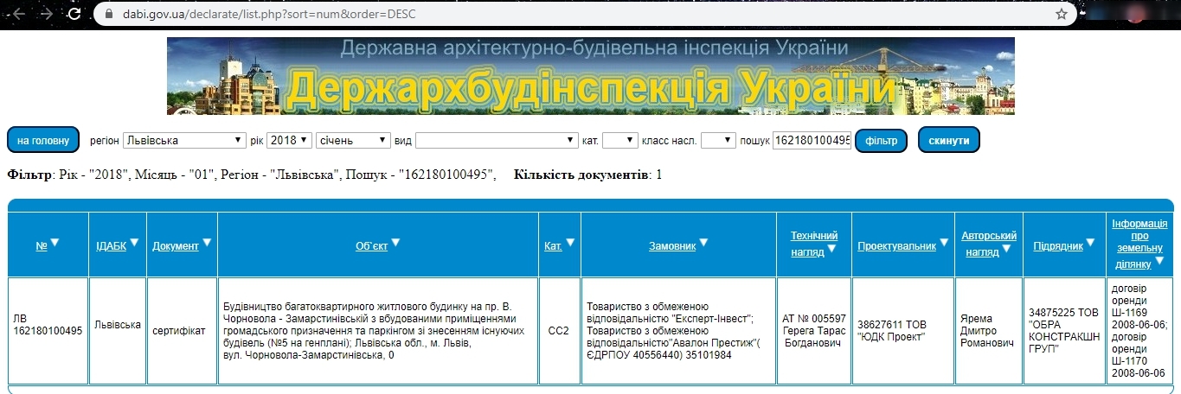Sort by Авторський нагляд column link

[989, 244]
